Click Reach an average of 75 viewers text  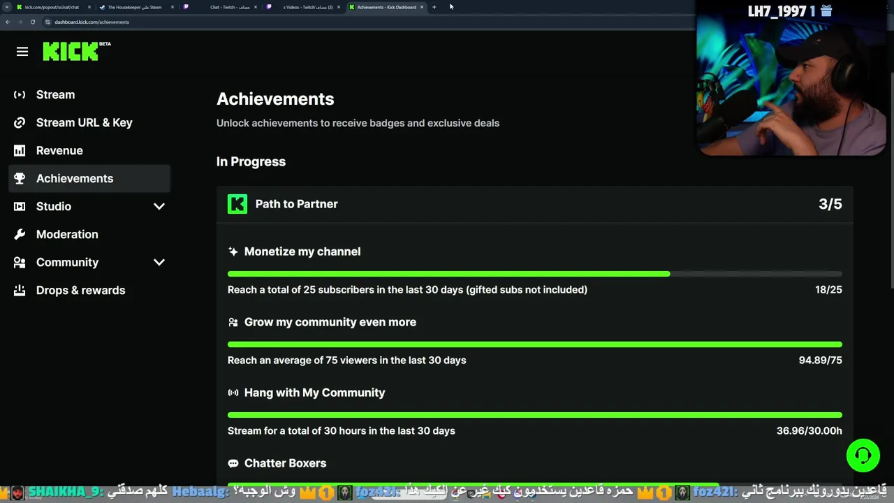click(346, 360)
